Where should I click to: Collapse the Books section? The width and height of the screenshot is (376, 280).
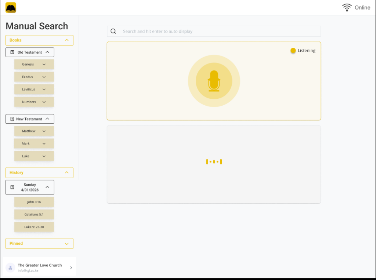[67, 40]
